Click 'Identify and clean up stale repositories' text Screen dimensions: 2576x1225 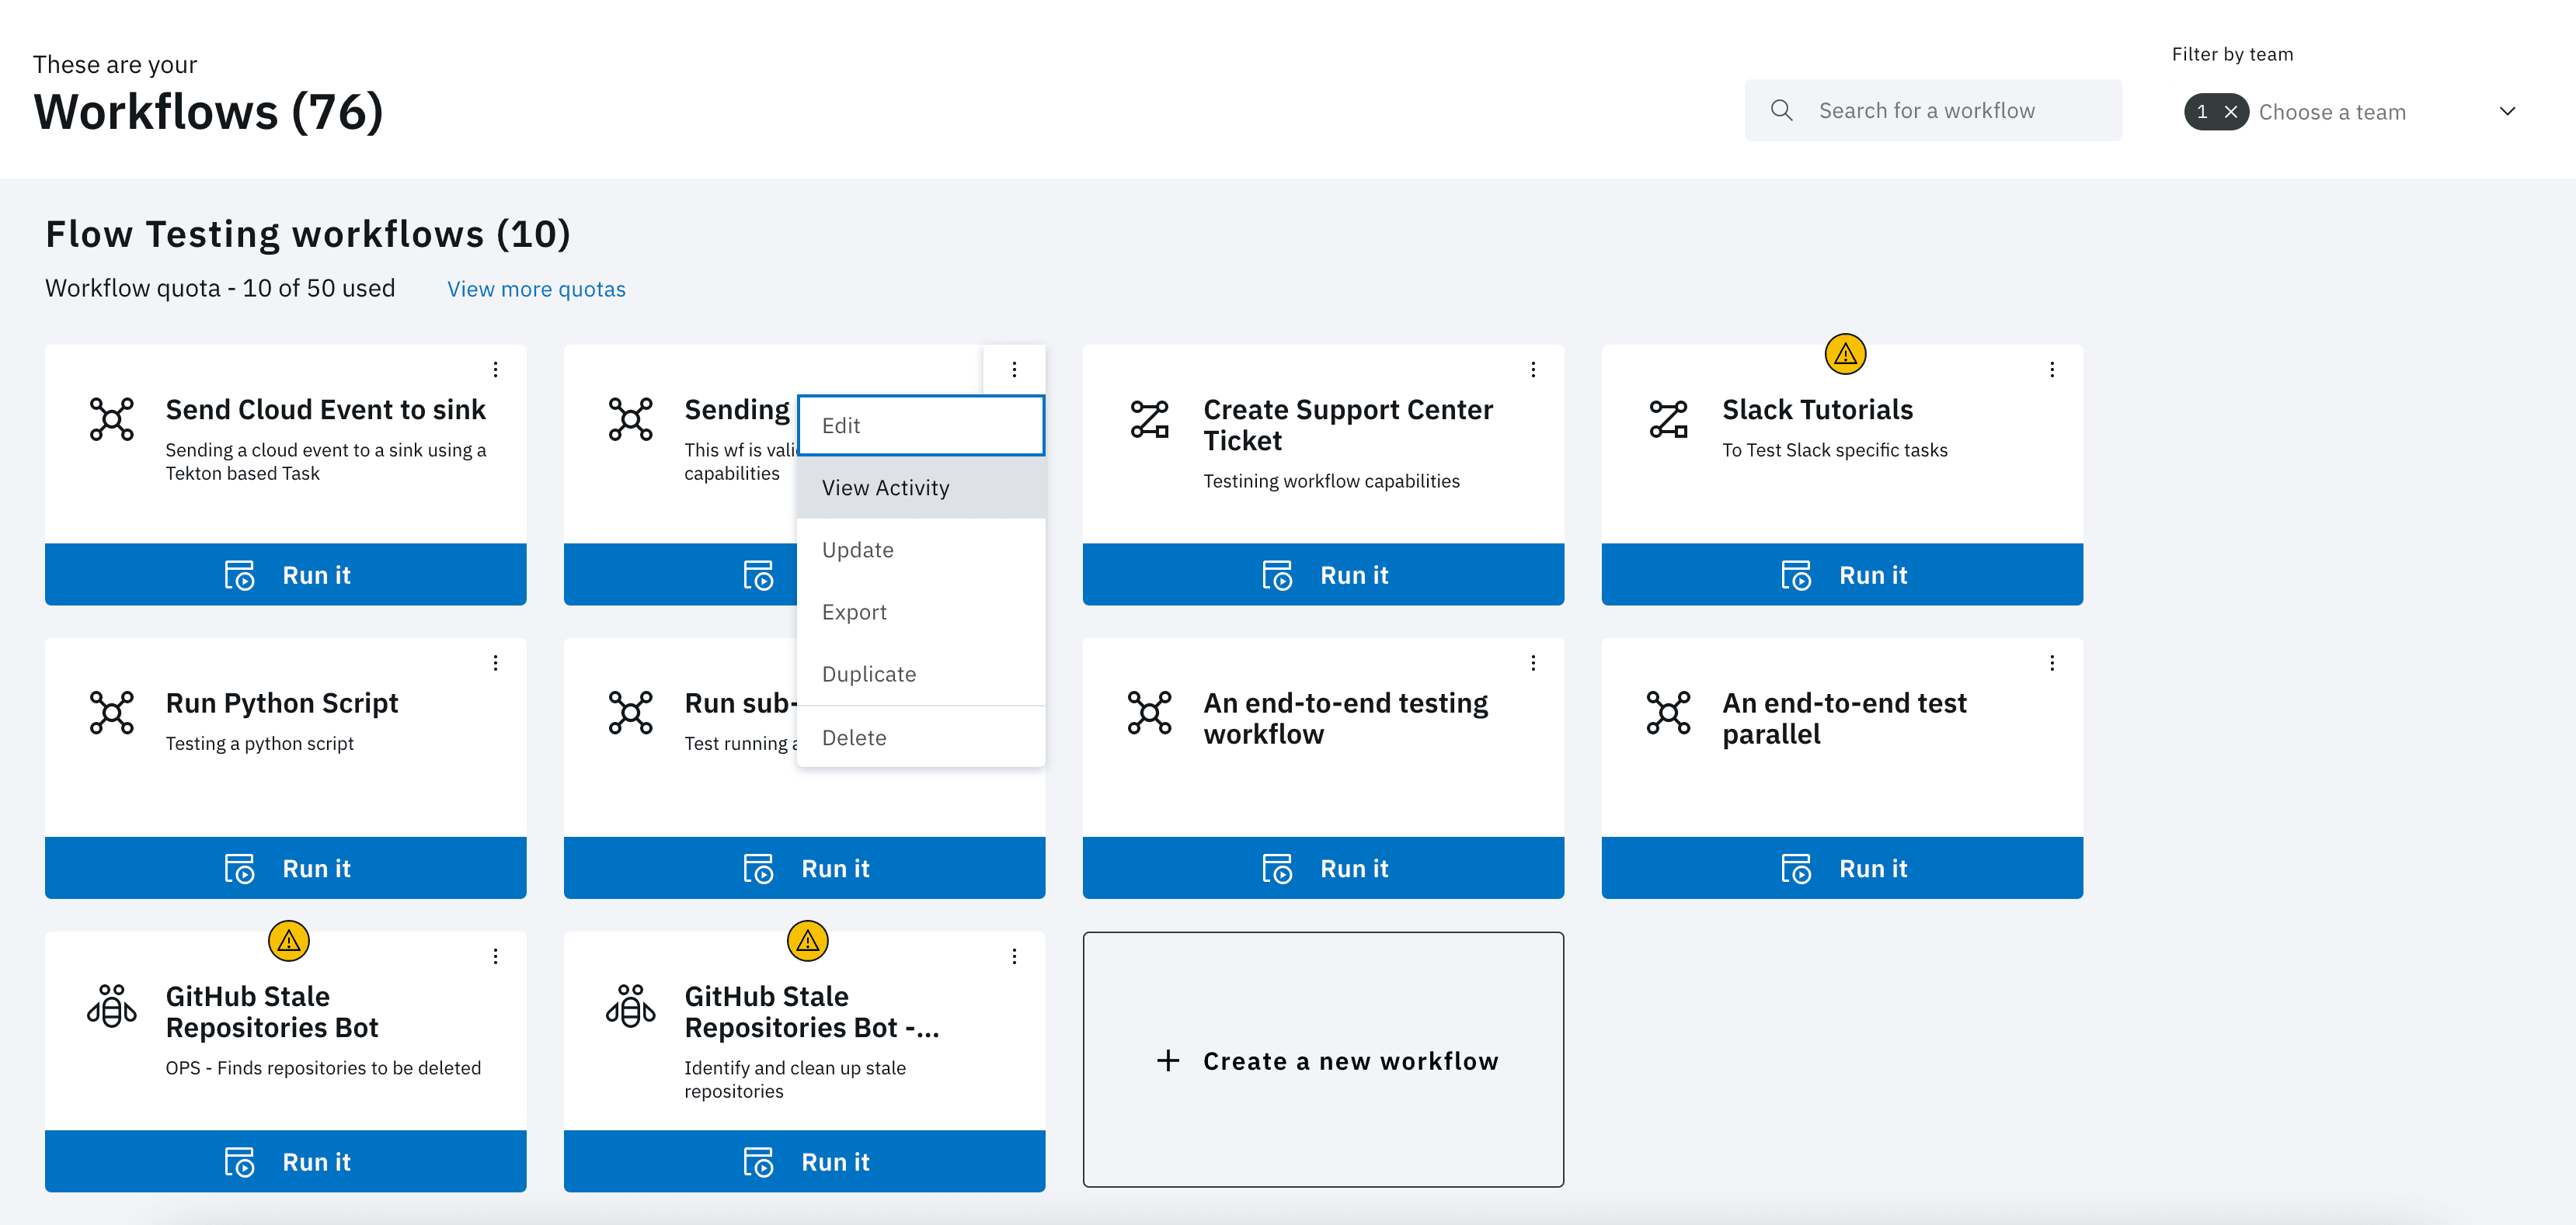(794, 1080)
